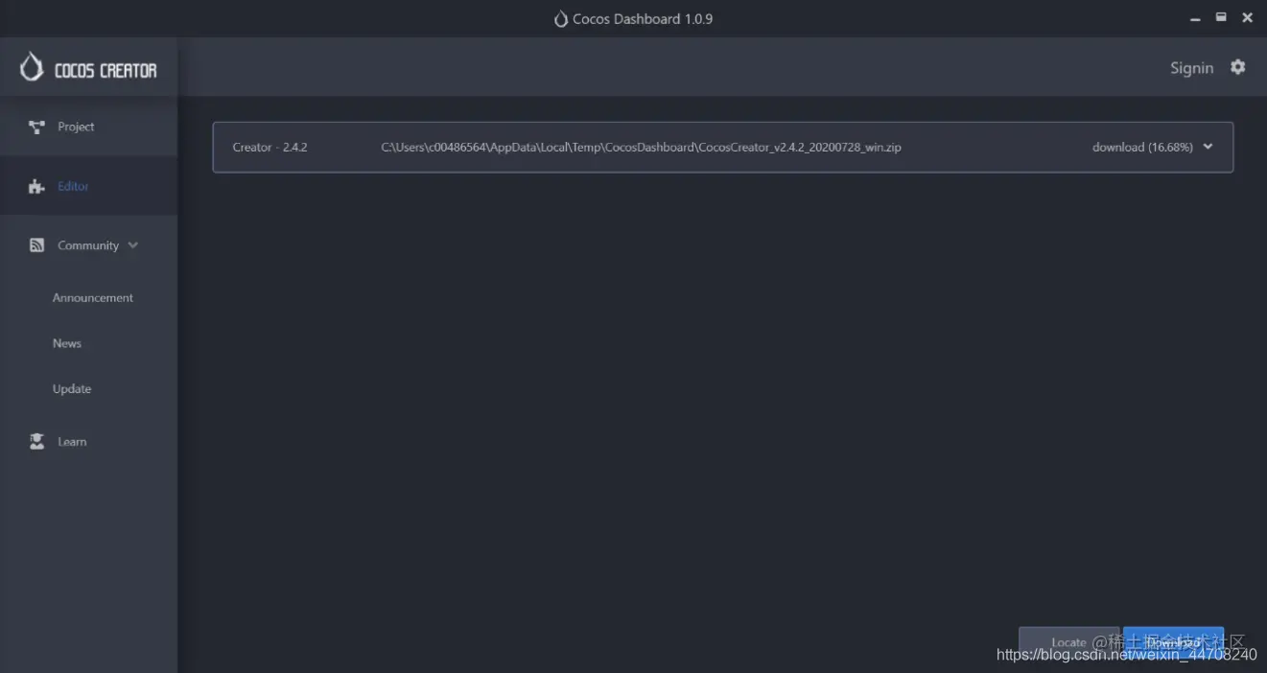Click the Editor puzzle-piece icon
Image resolution: width=1267 pixels, height=673 pixels.
[x=36, y=187]
